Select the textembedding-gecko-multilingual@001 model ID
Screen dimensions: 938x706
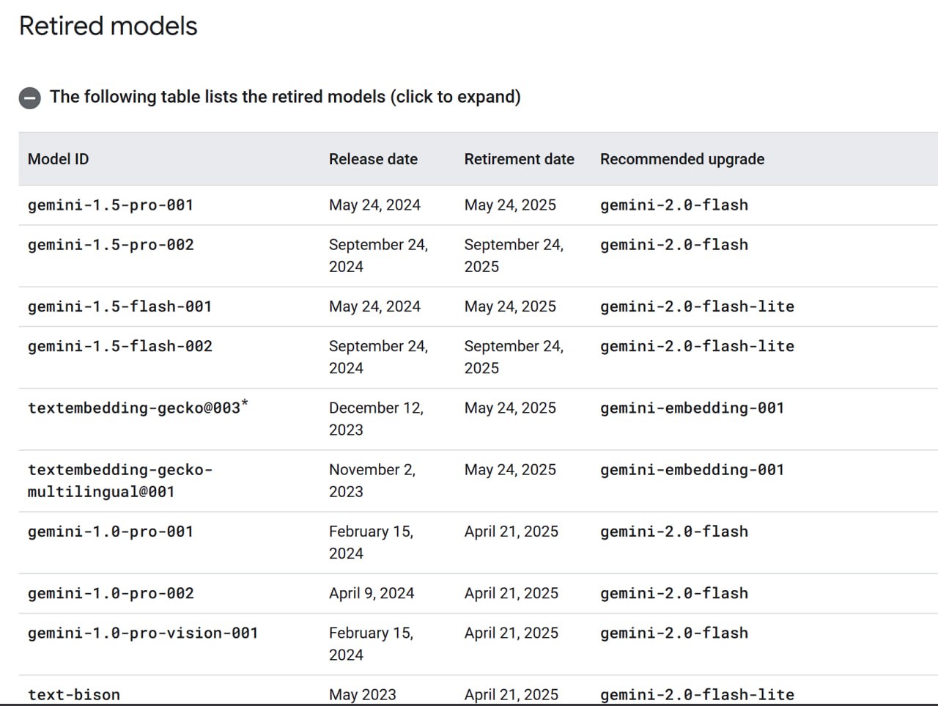pyautogui.click(x=119, y=480)
